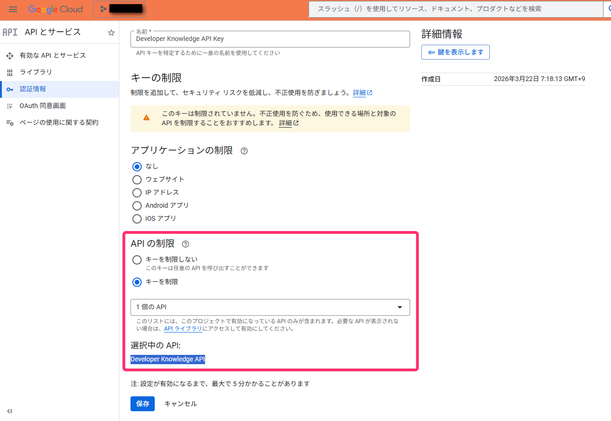This screenshot has width=611, height=421.
Task: Open the hamburger navigation menu
Action: click(13, 9)
